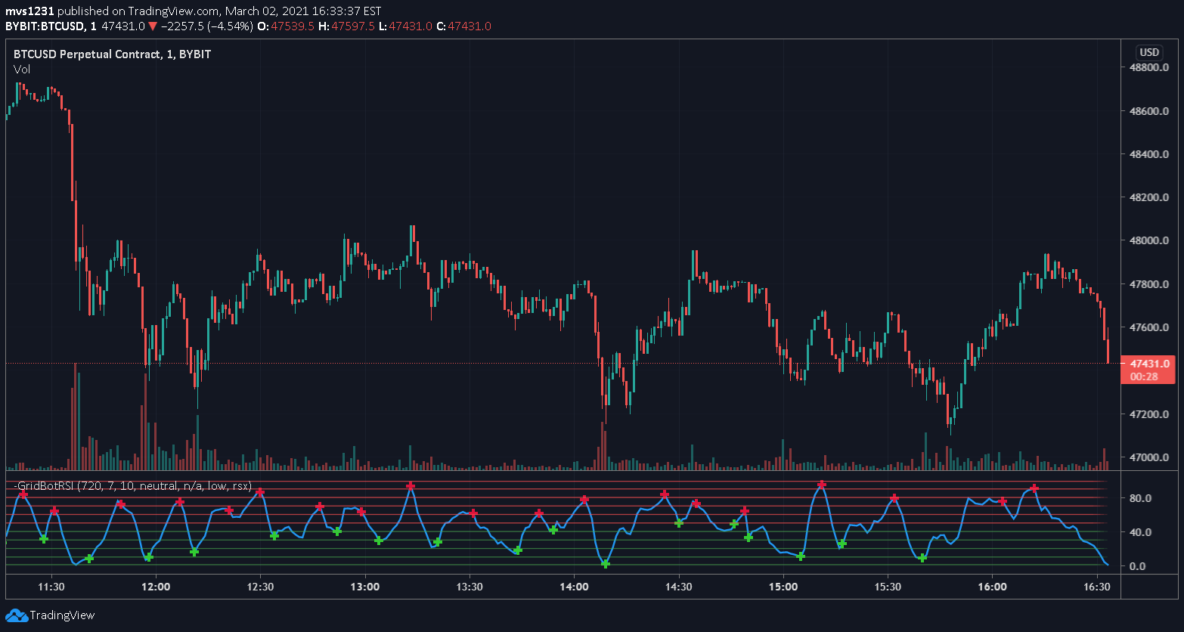Click the 13:30 time axis label
Image resolution: width=1184 pixels, height=632 pixels.
pos(470,586)
